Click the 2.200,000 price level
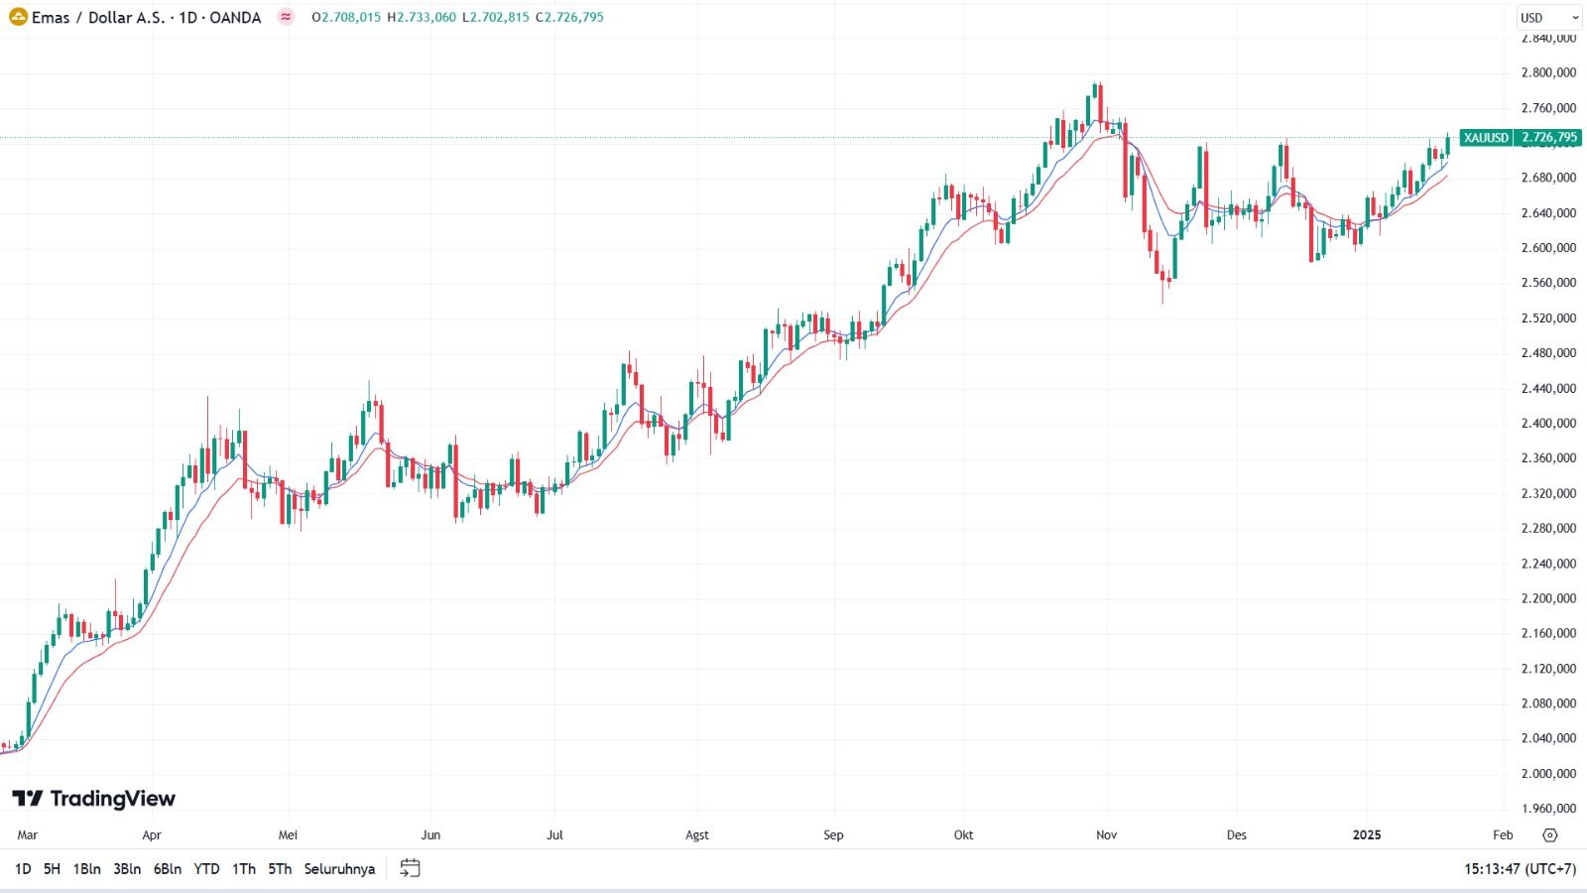 coord(1548,598)
